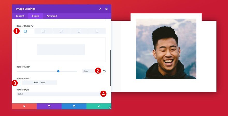The width and height of the screenshot is (228, 116).
Task: Reset Border Styles with the undo icon
Action: (x=32, y=26)
